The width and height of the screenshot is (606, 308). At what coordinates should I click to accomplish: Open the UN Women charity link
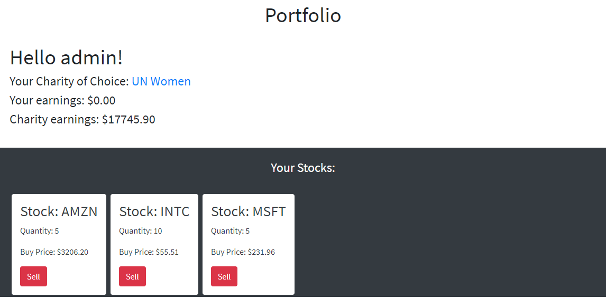[x=161, y=81]
